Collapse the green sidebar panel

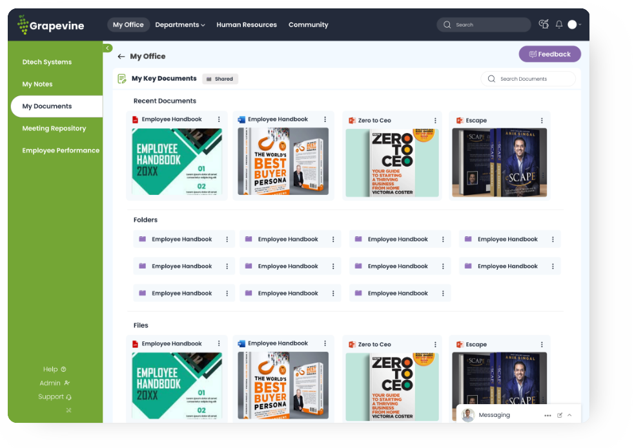(108, 48)
